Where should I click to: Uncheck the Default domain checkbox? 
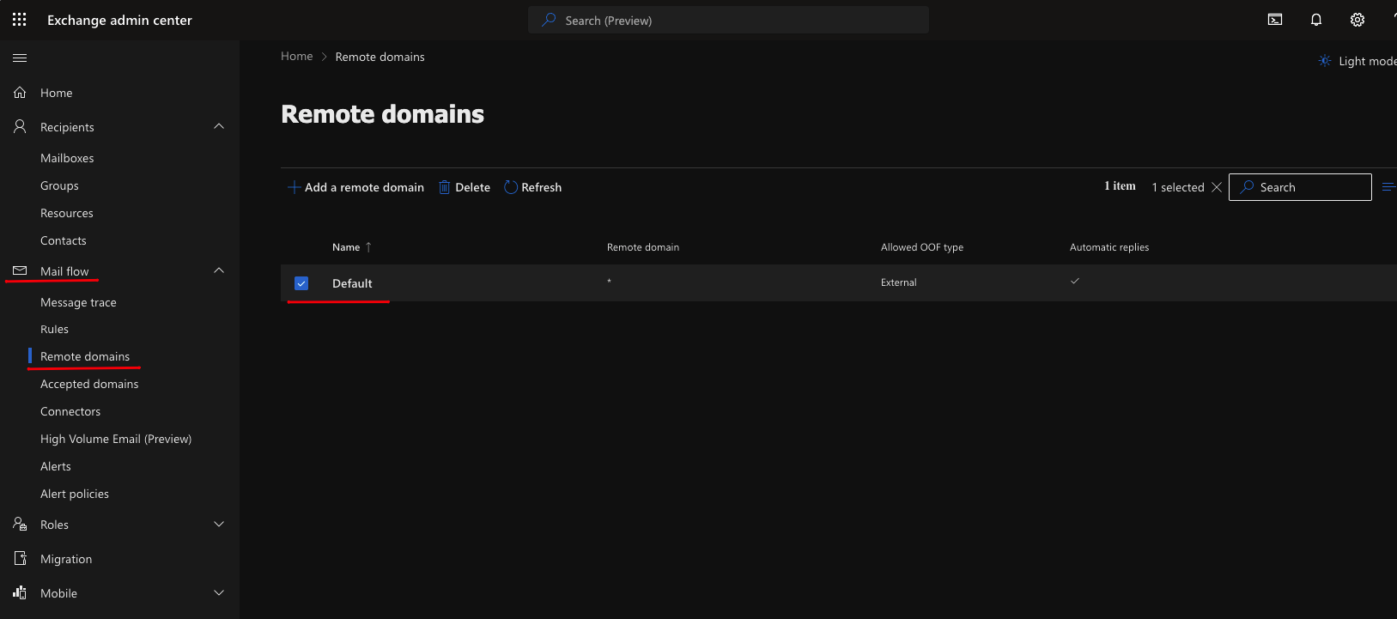[301, 283]
